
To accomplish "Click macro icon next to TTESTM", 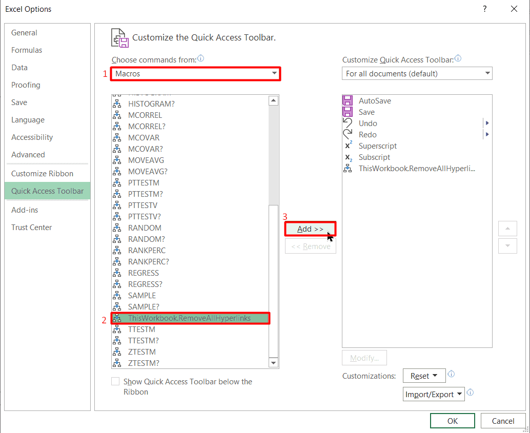I will (117, 329).
